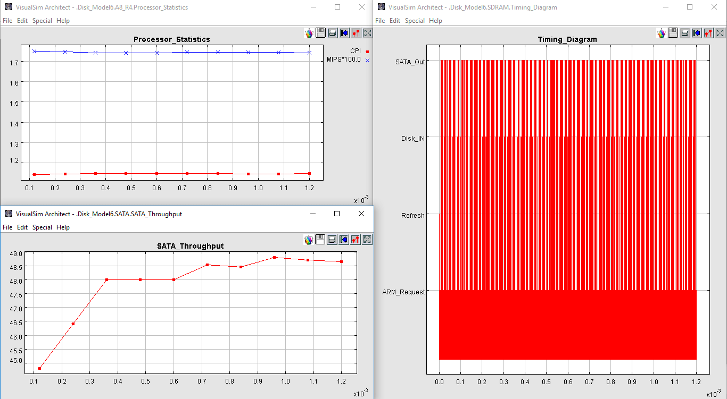727x399 pixels.
Task: Close the Processor_Statistics window
Action: pyautogui.click(x=362, y=7)
